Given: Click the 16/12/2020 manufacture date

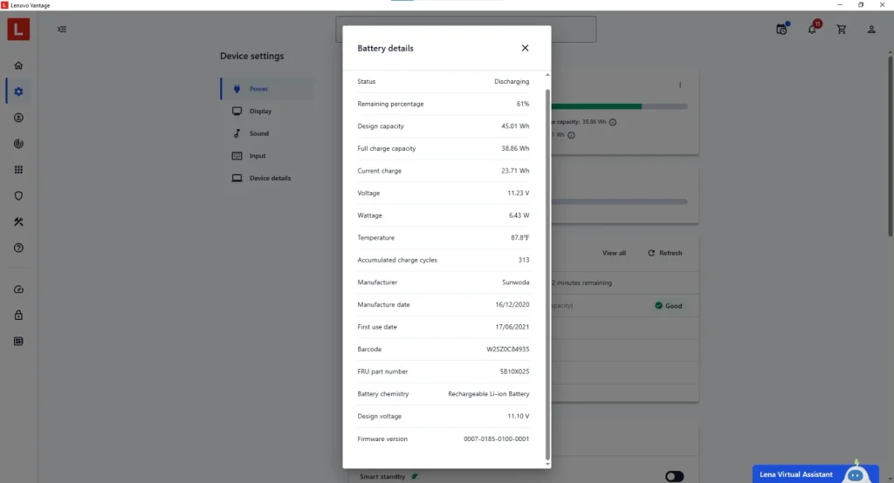Looking at the screenshot, I should click(512, 305).
